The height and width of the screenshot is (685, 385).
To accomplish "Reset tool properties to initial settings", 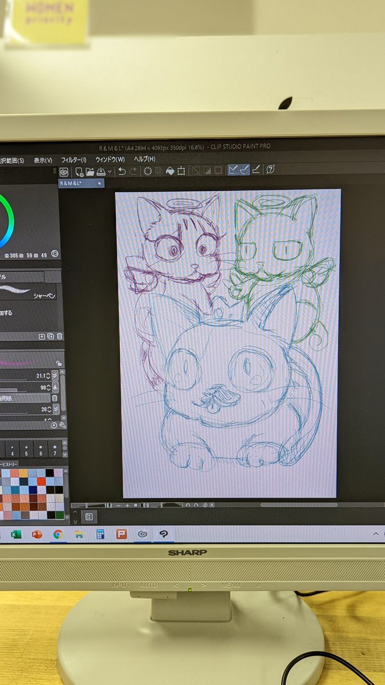I will (x=54, y=425).
